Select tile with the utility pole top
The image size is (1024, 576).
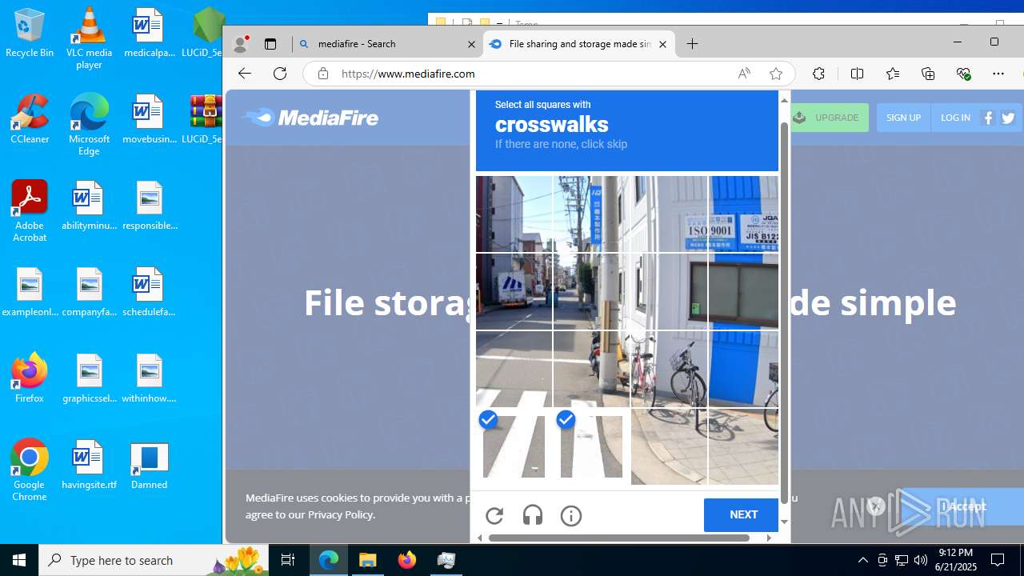(591, 214)
